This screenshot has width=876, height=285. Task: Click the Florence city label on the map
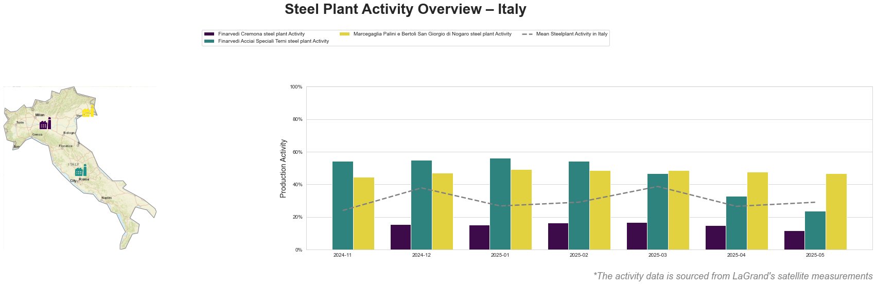[x=66, y=146]
